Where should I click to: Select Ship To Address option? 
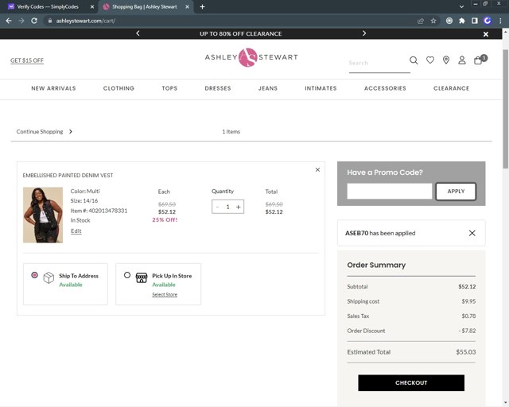click(x=34, y=275)
